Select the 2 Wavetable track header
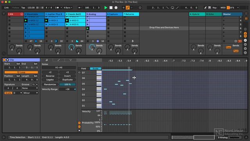The height and width of the screenshot is (141, 250). 34,14
